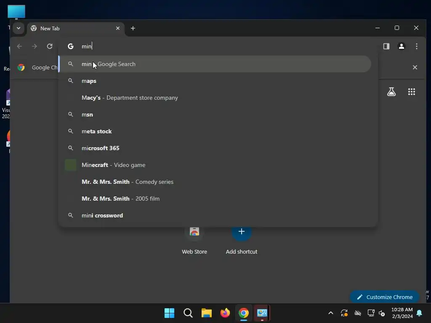Pick Macy's department store suggestion
The height and width of the screenshot is (323, 431).
pyautogui.click(x=215, y=98)
